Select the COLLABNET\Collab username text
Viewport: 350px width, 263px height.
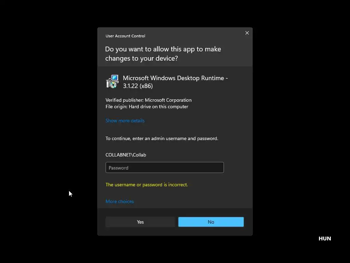coord(126,155)
